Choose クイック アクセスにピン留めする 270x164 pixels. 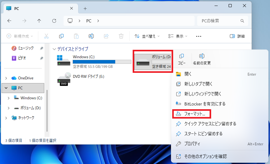point(220,124)
